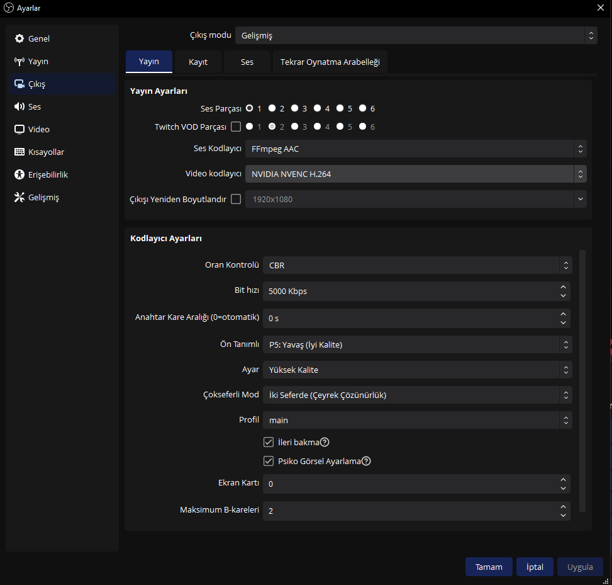Image resolution: width=612 pixels, height=585 pixels.
Task: Open Ayar Yüksek Kalite dropdown
Action: point(417,370)
